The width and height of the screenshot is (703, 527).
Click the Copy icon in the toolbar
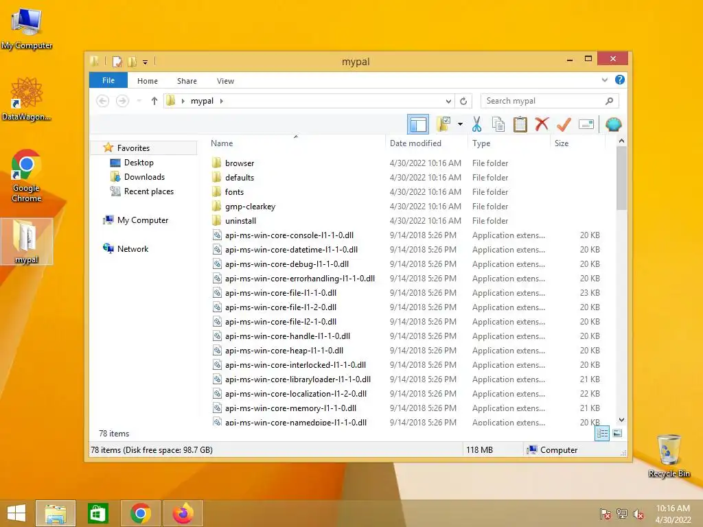click(498, 124)
